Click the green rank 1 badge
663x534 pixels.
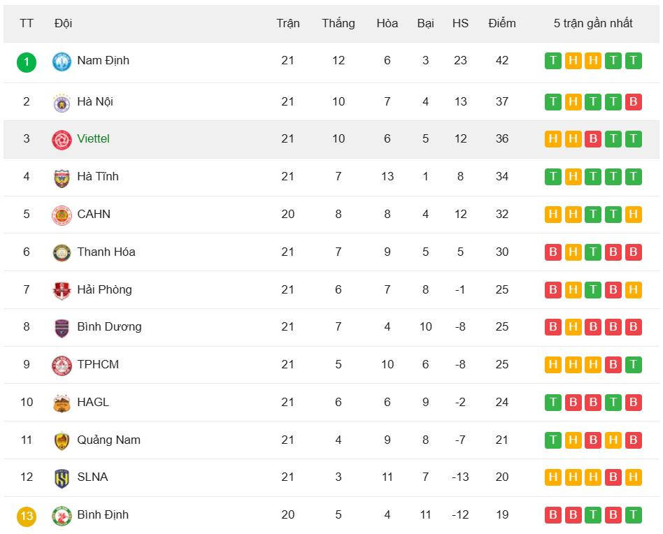(27, 62)
